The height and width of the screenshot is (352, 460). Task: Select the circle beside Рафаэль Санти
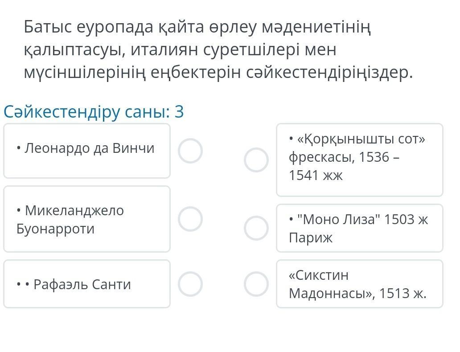(x=190, y=284)
